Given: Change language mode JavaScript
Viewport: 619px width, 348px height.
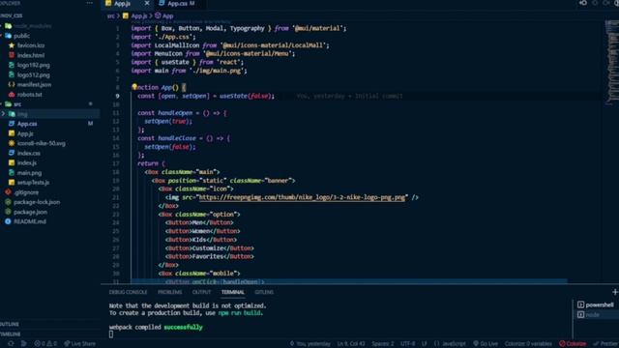Looking at the screenshot, I should coord(450,344).
